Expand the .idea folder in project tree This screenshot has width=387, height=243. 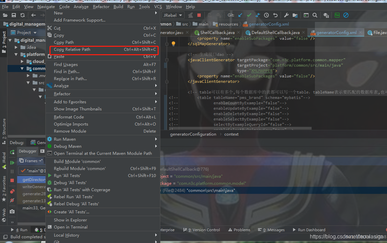(x=16, y=47)
